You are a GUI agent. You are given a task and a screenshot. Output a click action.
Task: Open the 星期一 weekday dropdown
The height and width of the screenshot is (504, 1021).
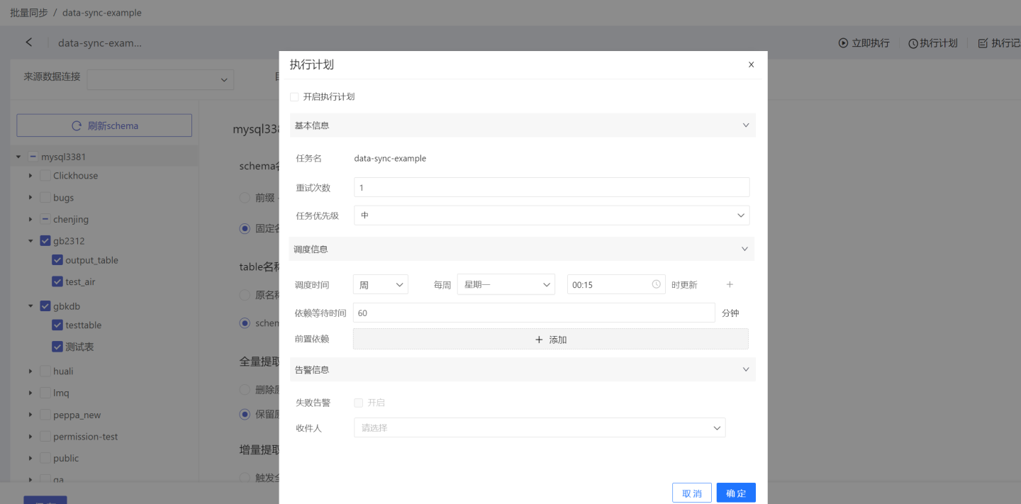click(506, 284)
